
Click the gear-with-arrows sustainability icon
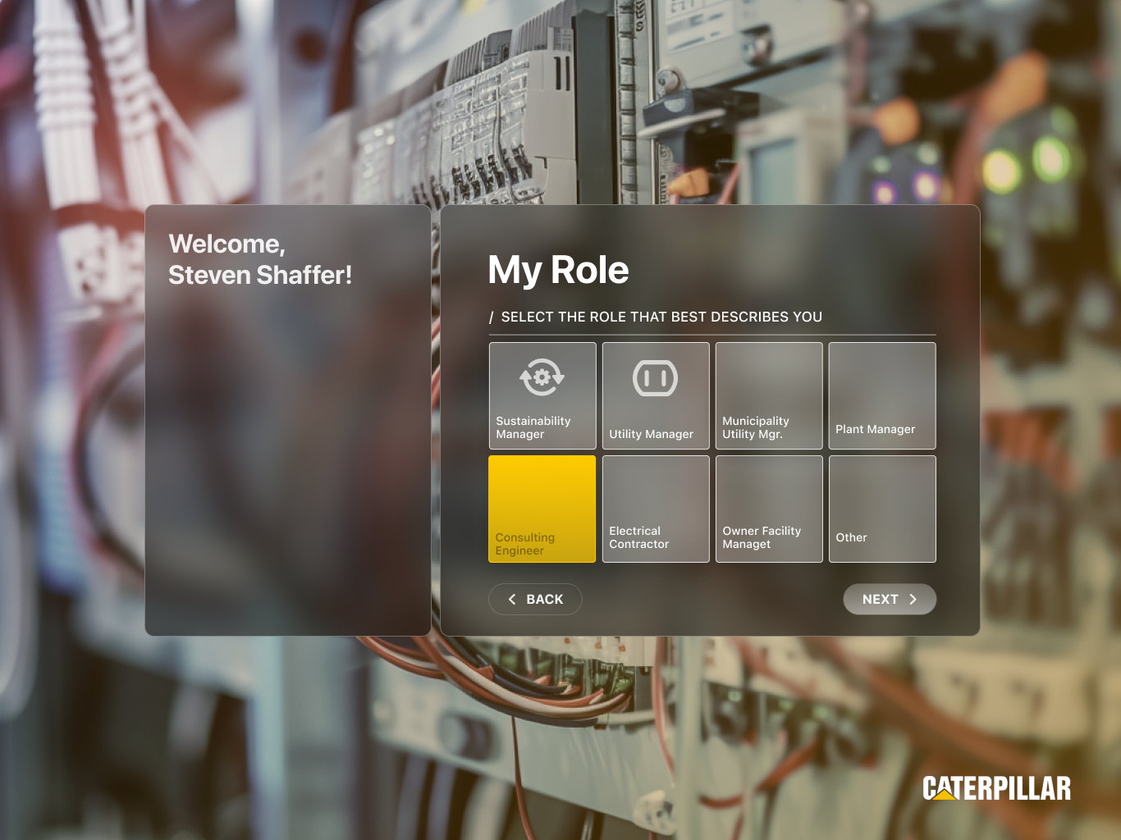pos(542,377)
